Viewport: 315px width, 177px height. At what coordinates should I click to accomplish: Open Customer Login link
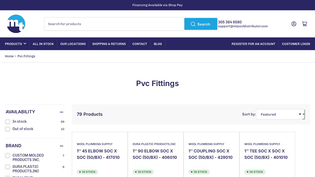296,44
